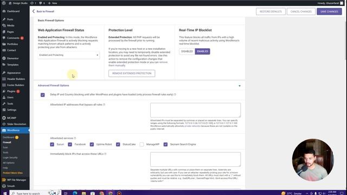This screenshot has height=195, width=347.
Task: Open the updates icon in admin bar
Action: (x=32, y=3)
